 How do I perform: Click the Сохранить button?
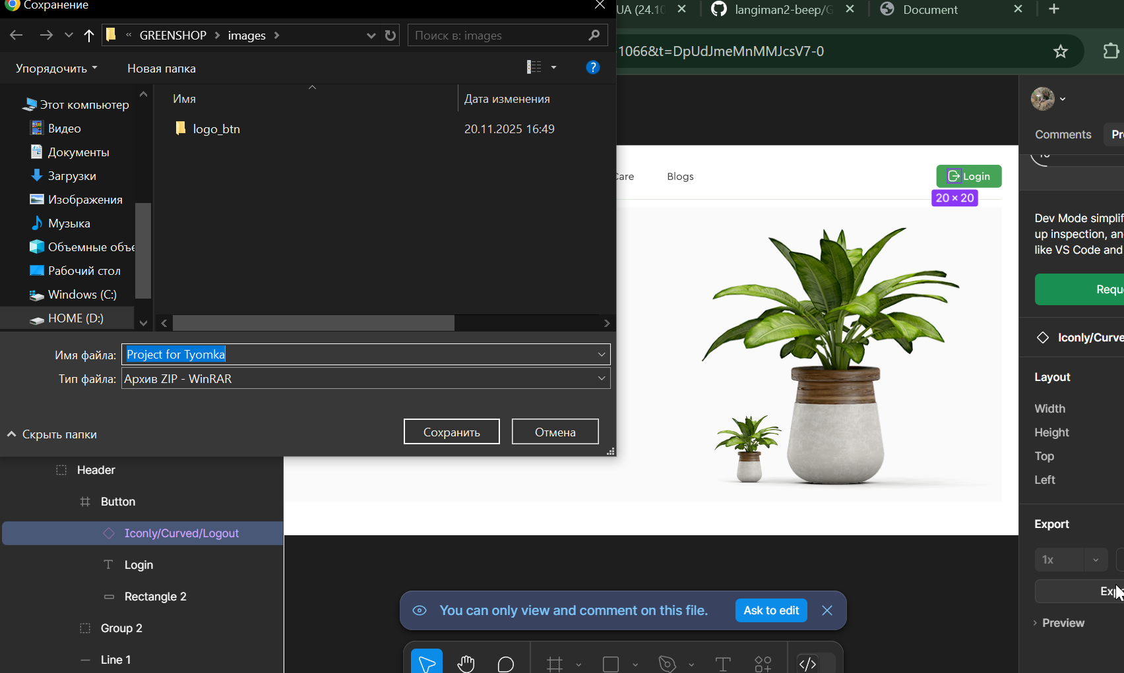pyautogui.click(x=452, y=432)
